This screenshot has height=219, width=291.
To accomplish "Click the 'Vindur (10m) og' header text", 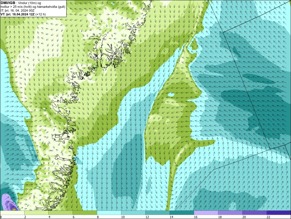I will pos(30,3).
